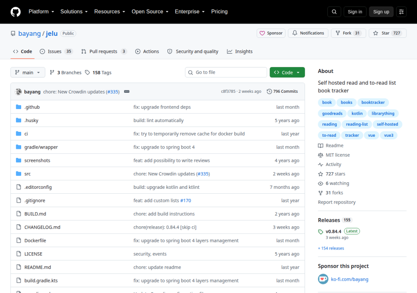Click the Notifications bell button

click(308, 33)
